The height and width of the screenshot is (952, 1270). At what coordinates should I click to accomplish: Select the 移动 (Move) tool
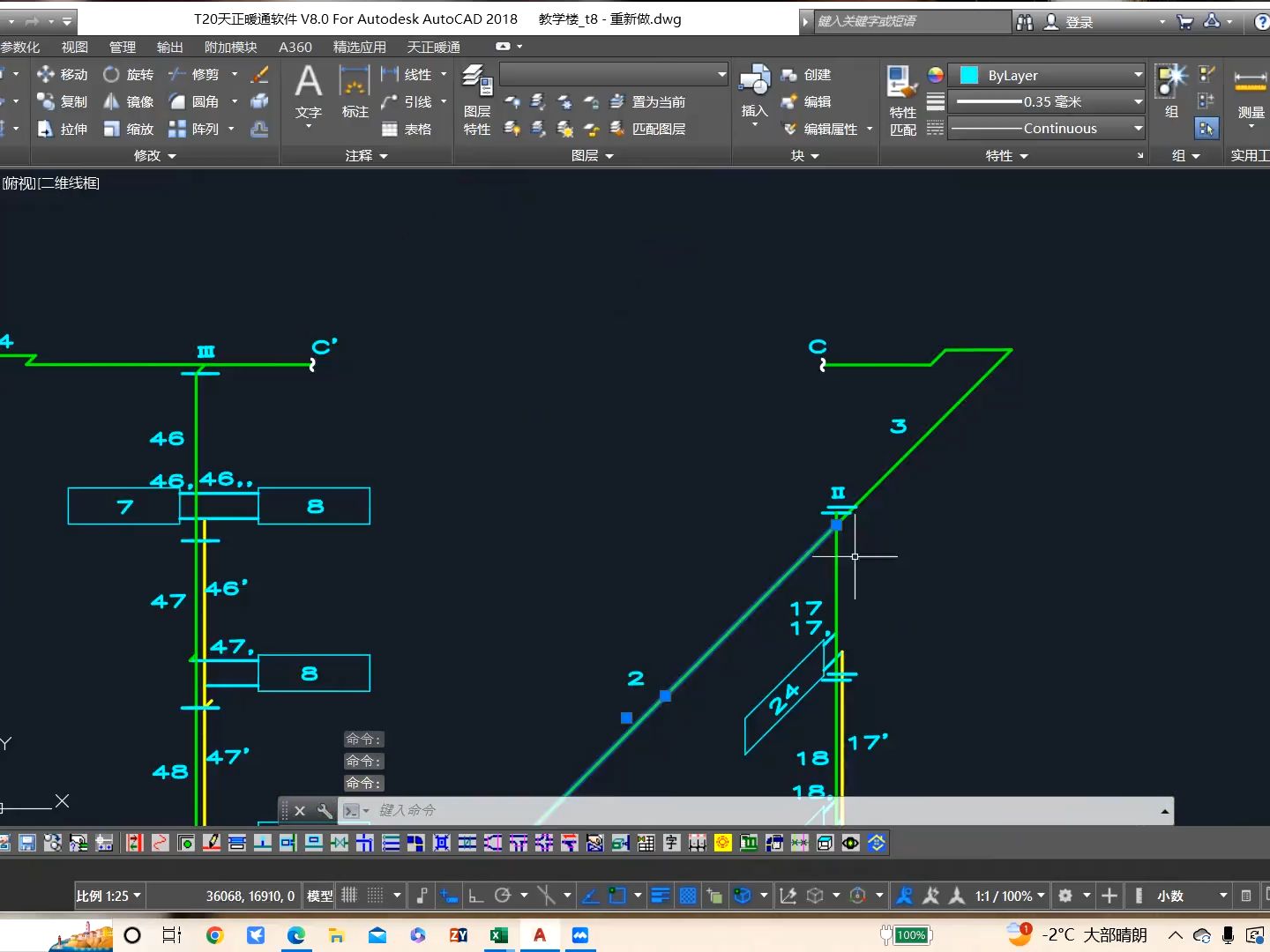tap(62, 75)
